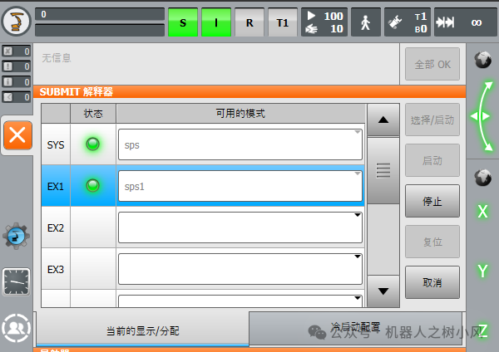Open the SYS row sps mode dropdown
This screenshot has height=352, width=499.
pos(240,144)
